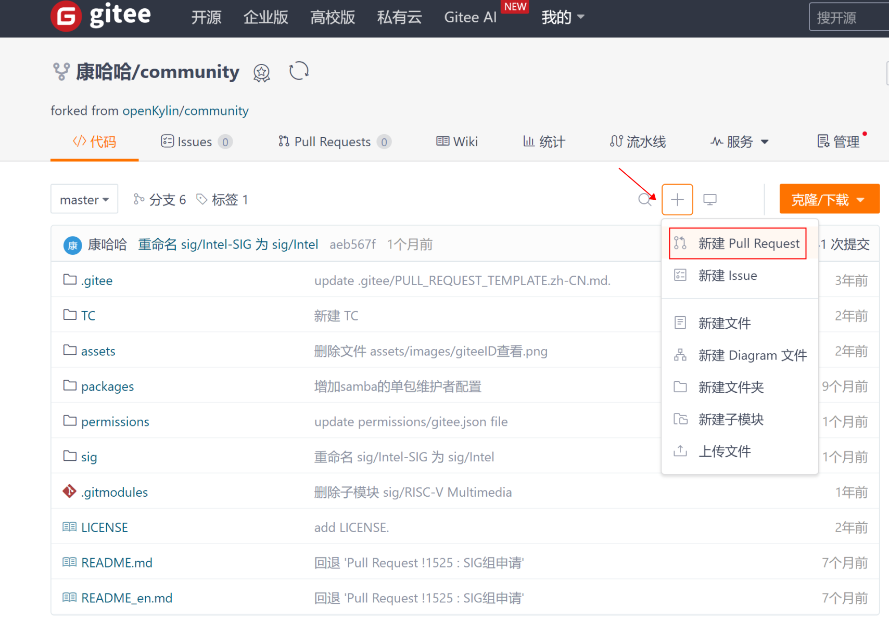Click the sync refresh icon beside repository title

click(x=299, y=71)
